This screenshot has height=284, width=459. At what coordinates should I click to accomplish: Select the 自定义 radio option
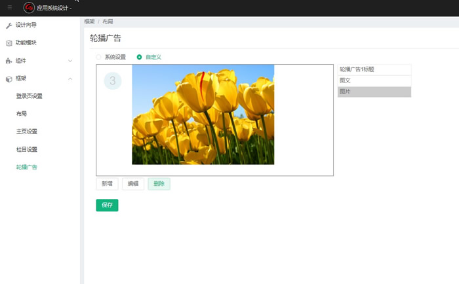coord(139,57)
